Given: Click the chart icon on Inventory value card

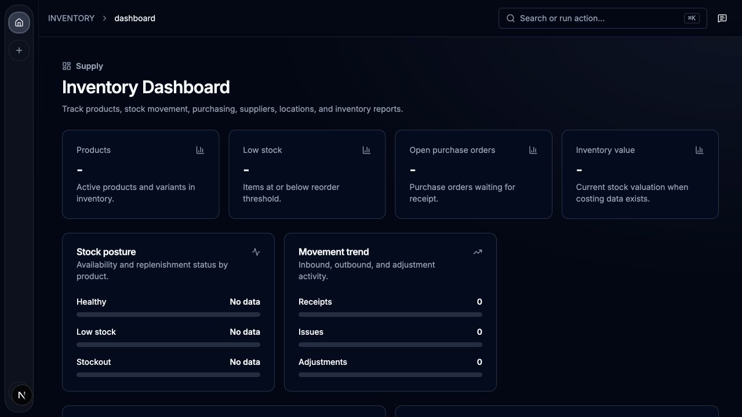Looking at the screenshot, I should [x=699, y=150].
